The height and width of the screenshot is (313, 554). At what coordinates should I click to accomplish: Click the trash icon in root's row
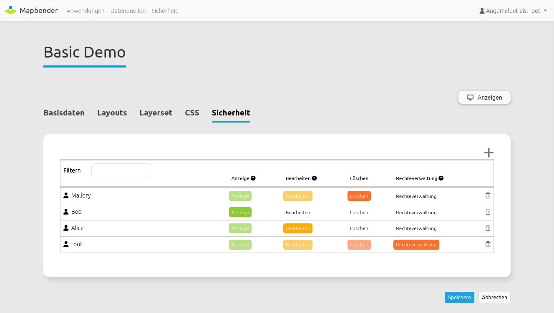tap(488, 244)
